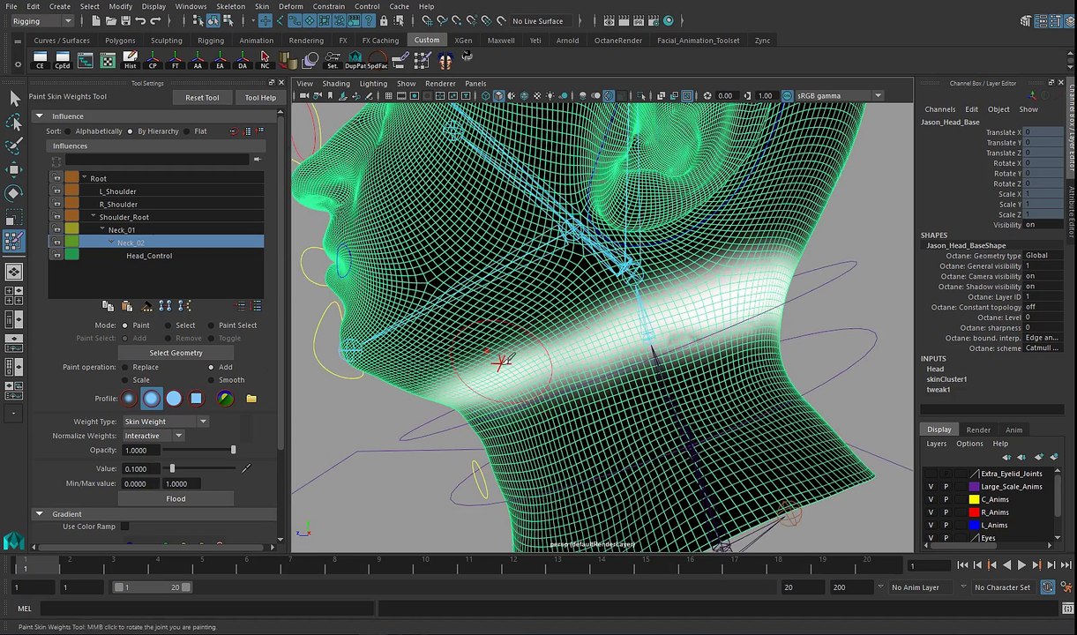Click the CpEd shelf icon

point(63,60)
